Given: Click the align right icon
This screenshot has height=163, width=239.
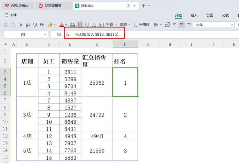Looking at the screenshot, I should [x=189, y=25].
